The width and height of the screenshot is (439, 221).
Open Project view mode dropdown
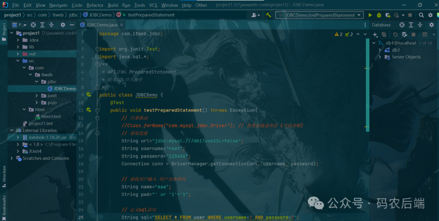[20, 25]
